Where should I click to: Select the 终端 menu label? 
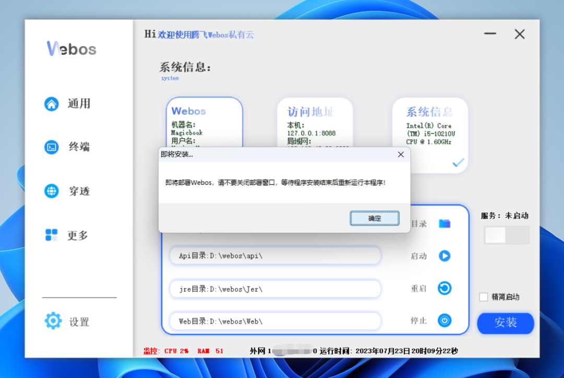[x=79, y=147]
